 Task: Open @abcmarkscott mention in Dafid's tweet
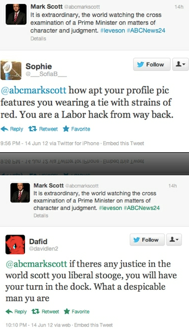[x=37, y=264]
